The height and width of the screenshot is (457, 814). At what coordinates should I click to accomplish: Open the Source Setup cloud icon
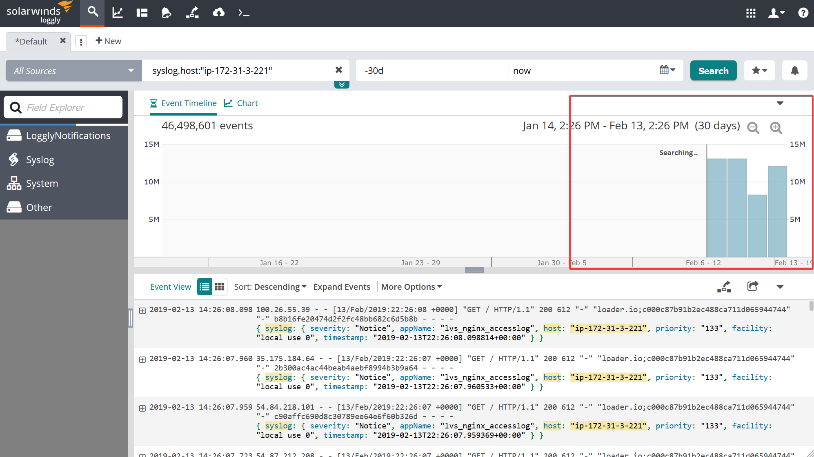pyautogui.click(x=218, y=13)
